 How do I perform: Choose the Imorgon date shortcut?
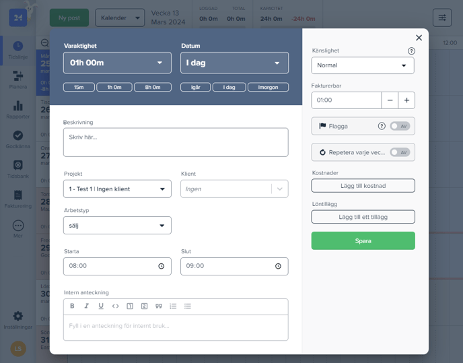(268, 88)
